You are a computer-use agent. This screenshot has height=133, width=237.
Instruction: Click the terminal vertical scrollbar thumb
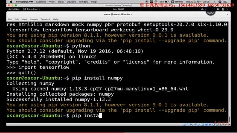[x=230, y=119]
